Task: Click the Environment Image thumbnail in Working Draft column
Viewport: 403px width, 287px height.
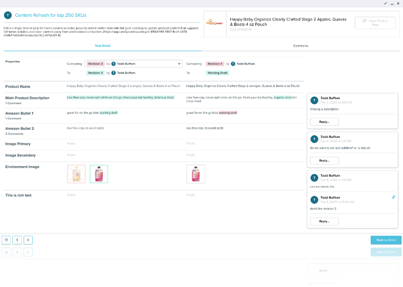Action: coord(196,174)
